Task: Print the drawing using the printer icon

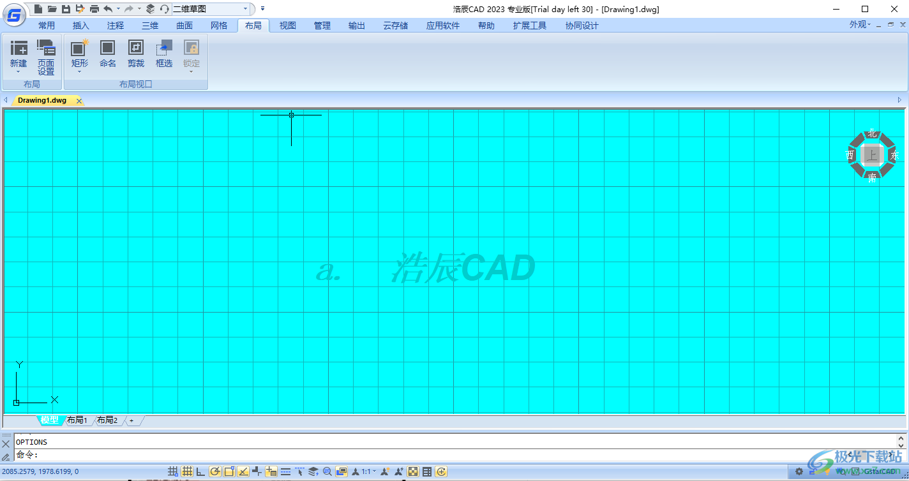Action: point(94,9)
